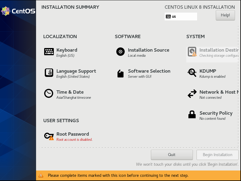Viewport: 241px width, 181px height.
Task: Click the Language Support icon
Action: (49, 73)
